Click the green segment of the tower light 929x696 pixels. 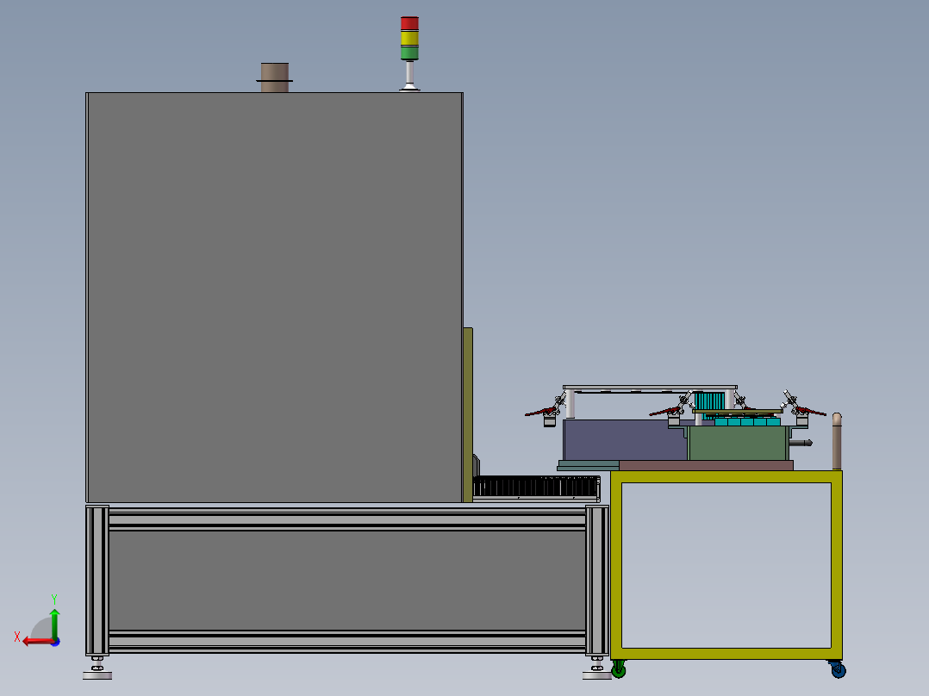(x=409, y=53)
